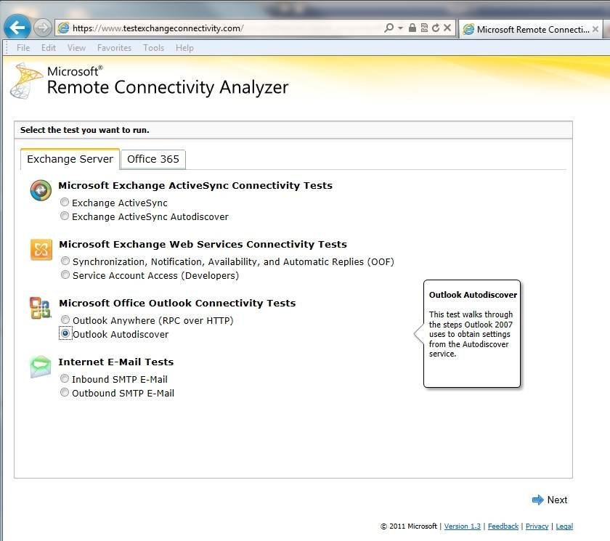The image size is (610, 541).
Task: Click the Outlook Autodiscover tooltip title
Action: point(473,295)
